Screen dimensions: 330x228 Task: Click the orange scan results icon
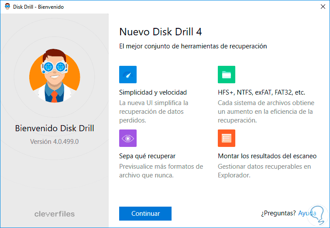227,138
